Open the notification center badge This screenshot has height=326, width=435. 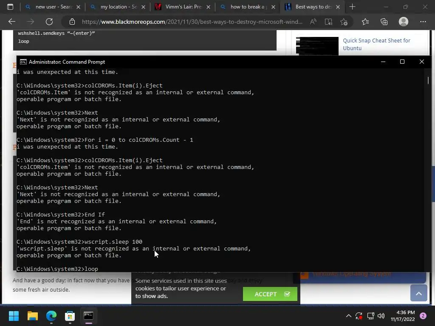[x=423, y=316]
